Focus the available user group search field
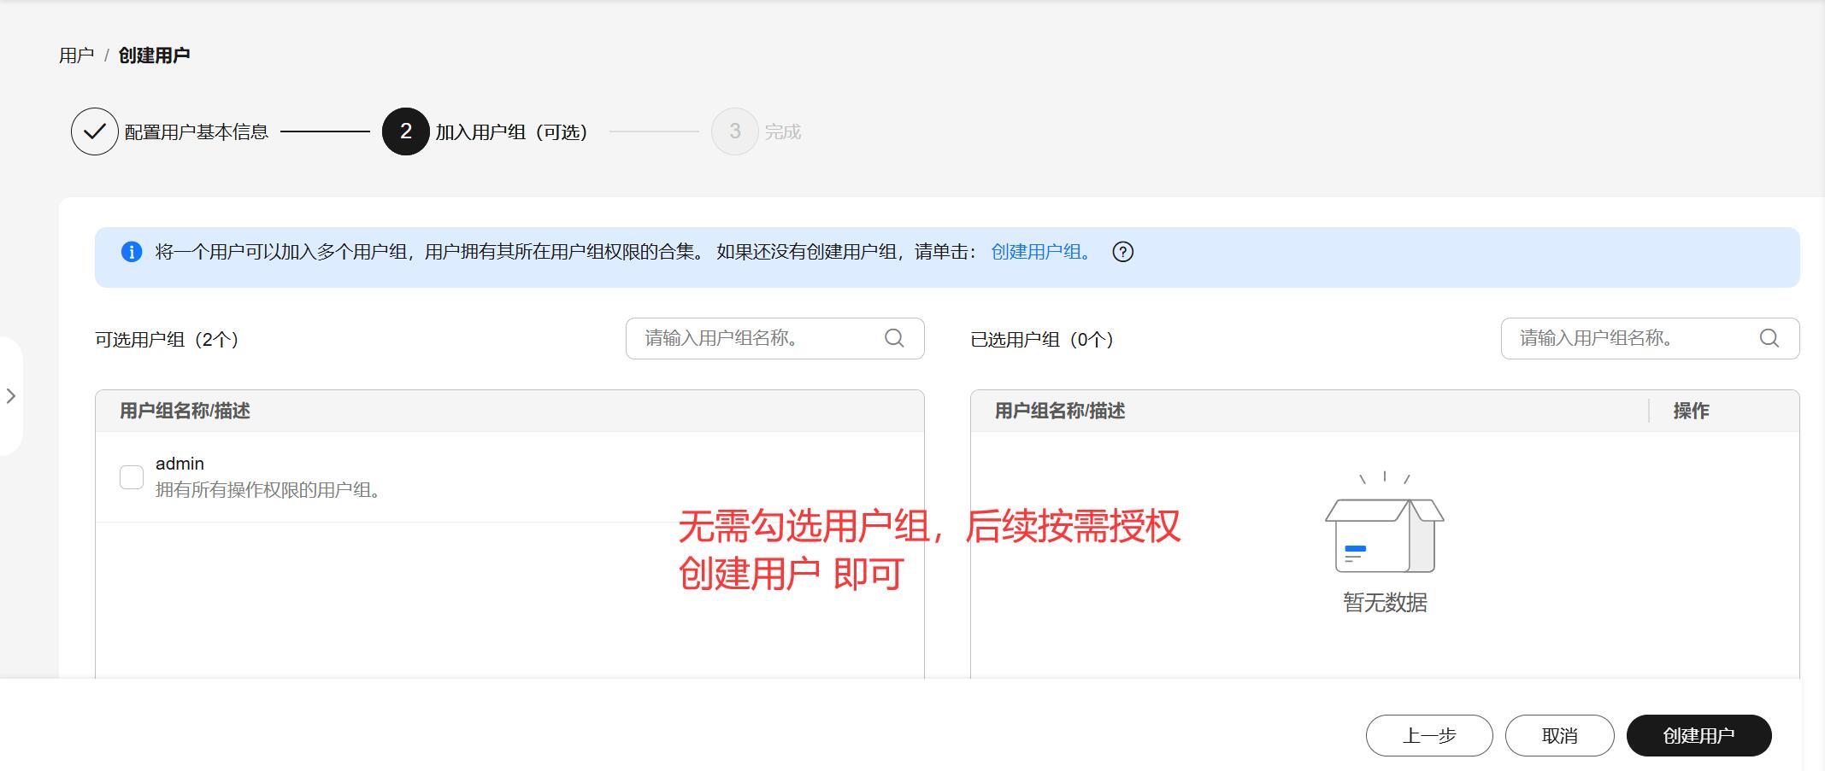This screenshot has width=1825, height=771. click(756, 338)
